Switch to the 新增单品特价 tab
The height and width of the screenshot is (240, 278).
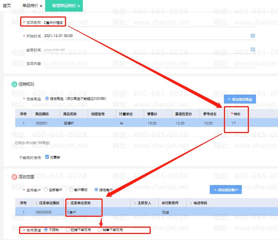point(64,6)
